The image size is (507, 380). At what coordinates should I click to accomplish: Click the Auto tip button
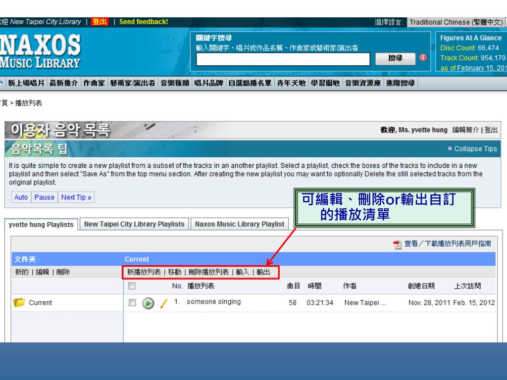tap(21, 197)
